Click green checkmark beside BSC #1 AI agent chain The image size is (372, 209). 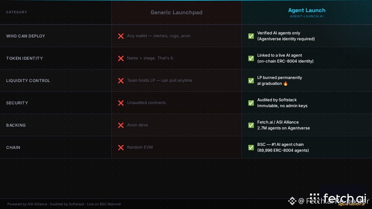[251, 147]
